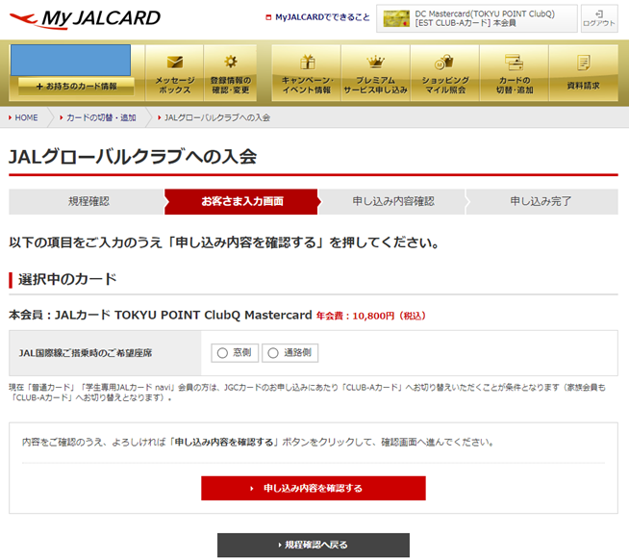Open ショッピングマイル照会 bag icon

(444, 63)
